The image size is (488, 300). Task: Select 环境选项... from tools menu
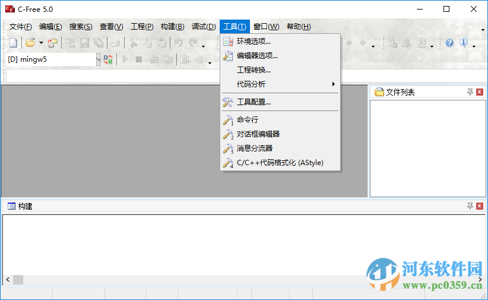click(x=280, y=41)
